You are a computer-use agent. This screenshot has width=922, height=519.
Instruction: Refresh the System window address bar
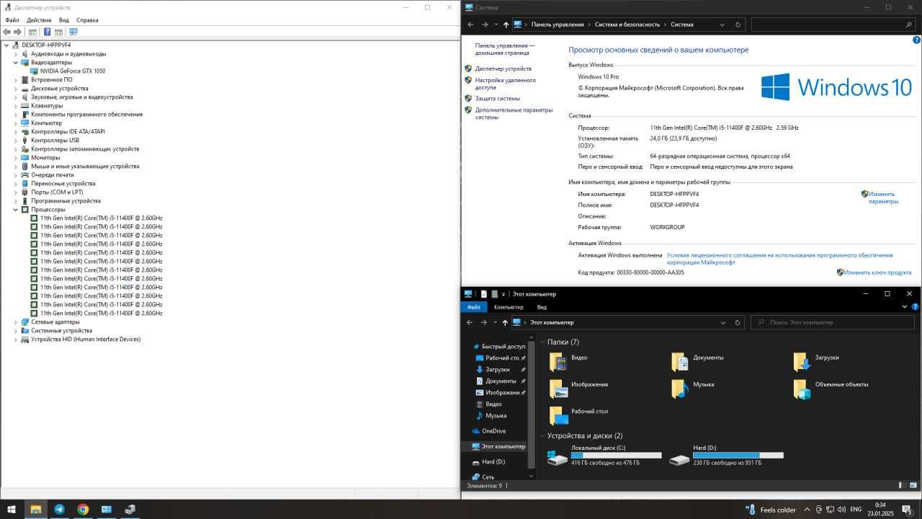point(738,25)
